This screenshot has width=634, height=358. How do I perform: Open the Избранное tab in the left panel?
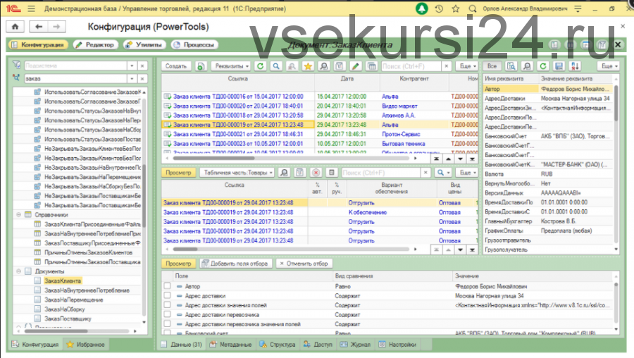85,345
